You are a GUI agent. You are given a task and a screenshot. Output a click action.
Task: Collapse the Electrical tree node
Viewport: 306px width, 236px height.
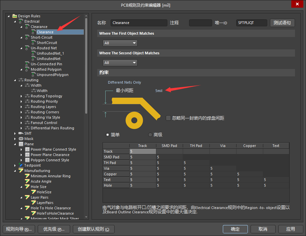[15, 21]
